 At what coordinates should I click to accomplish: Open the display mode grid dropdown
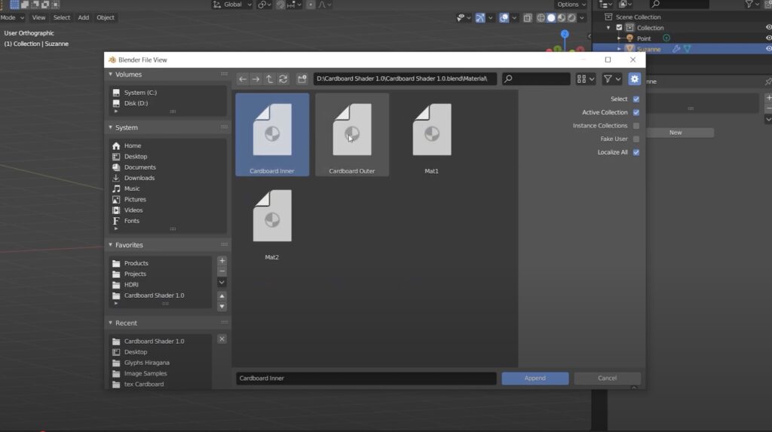pyautogui.click(x=585, y=79)
